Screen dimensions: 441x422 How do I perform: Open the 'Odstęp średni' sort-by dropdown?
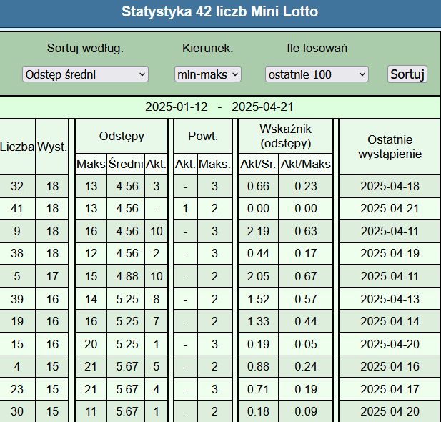point(85,74)
